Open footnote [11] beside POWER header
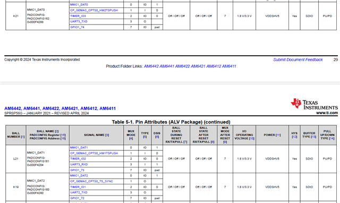The height and width of the screenshot is (203, 340). (278, 135)
